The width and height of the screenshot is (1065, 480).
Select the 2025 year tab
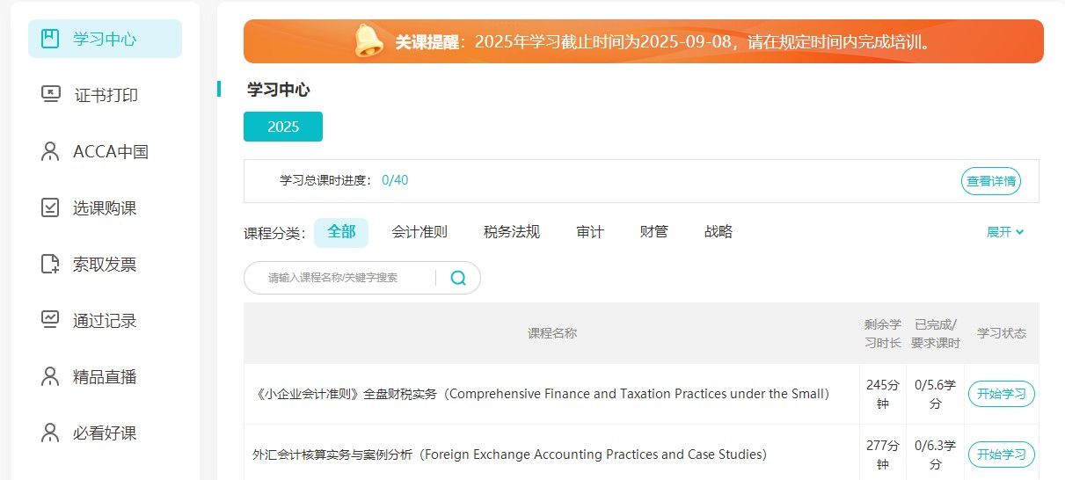pos(283,127)
